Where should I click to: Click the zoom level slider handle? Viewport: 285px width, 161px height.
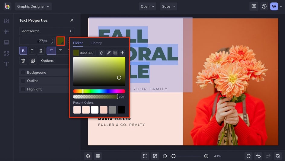[173, 156]
